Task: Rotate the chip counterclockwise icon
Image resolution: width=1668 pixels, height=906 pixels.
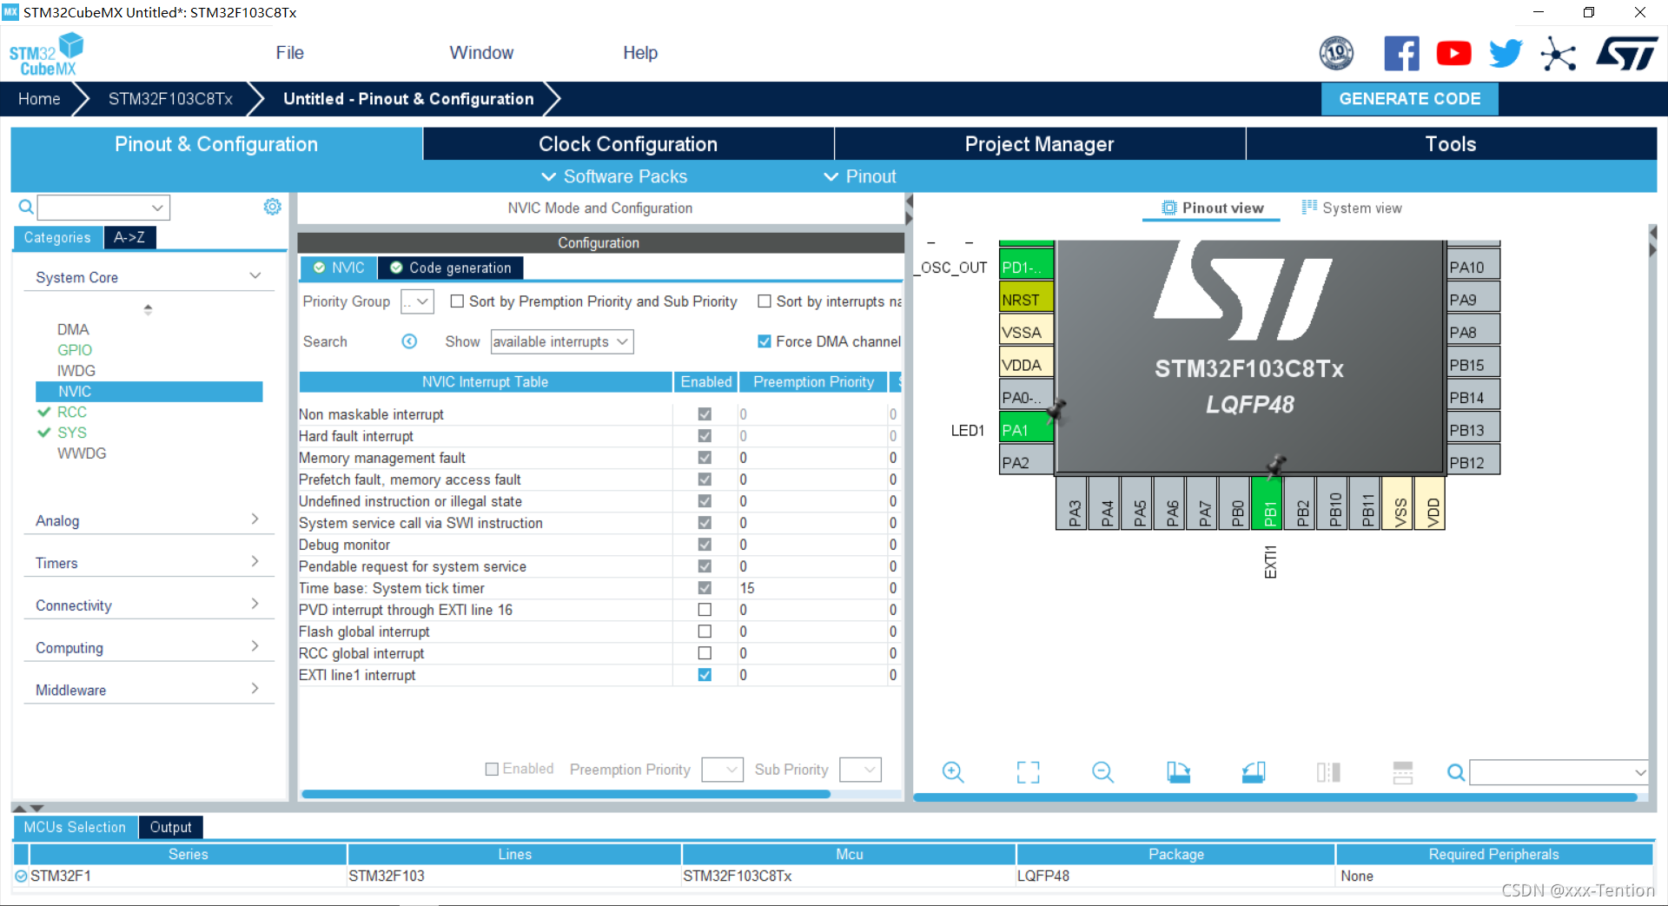Action: click(x=1254, y=772)
